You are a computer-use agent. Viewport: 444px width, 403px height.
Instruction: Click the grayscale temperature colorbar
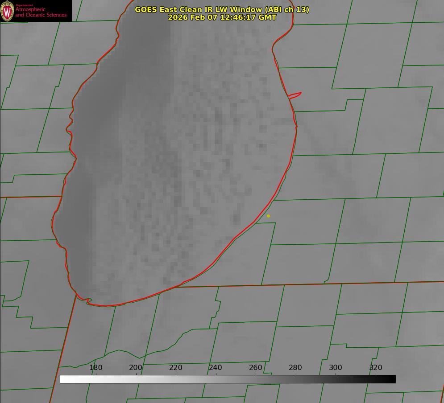coord(228,379)
